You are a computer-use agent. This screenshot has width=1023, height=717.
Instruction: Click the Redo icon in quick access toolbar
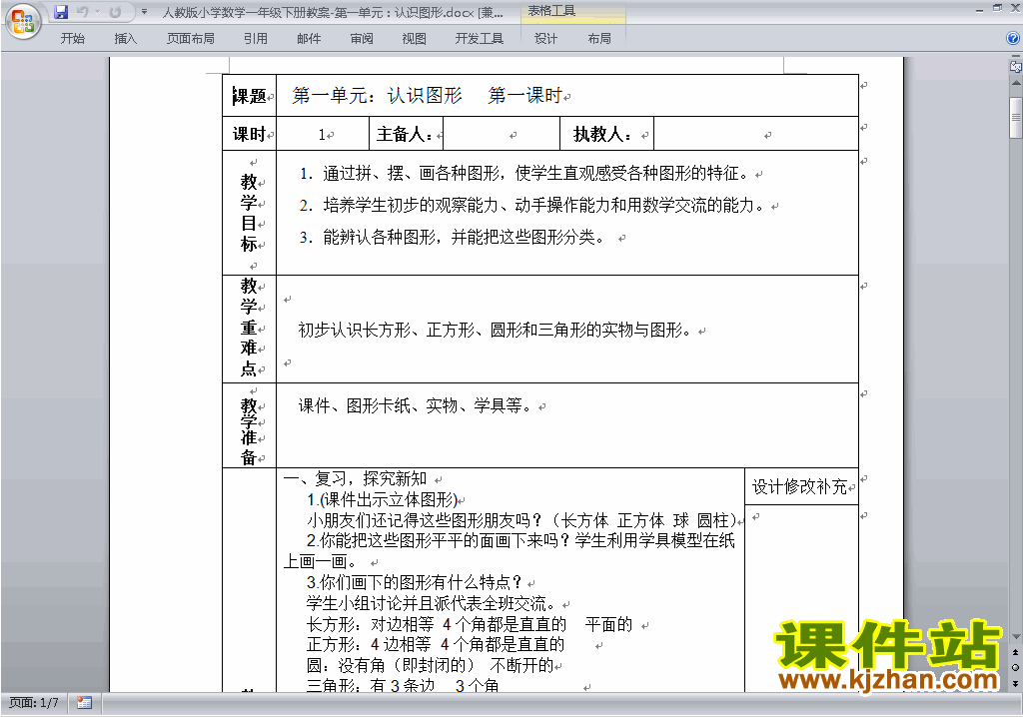(116, 12)
